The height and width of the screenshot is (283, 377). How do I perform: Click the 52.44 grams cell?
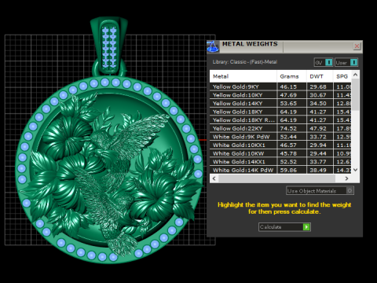click(x=291, y=137)
